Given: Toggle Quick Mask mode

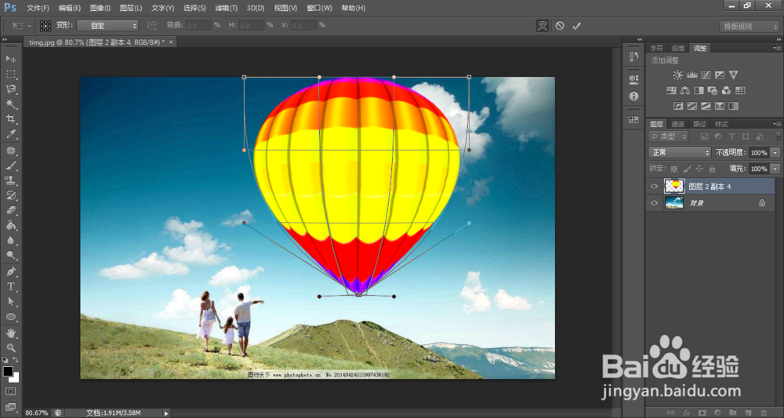Looking at the screenshot, I should coord(11,391).
